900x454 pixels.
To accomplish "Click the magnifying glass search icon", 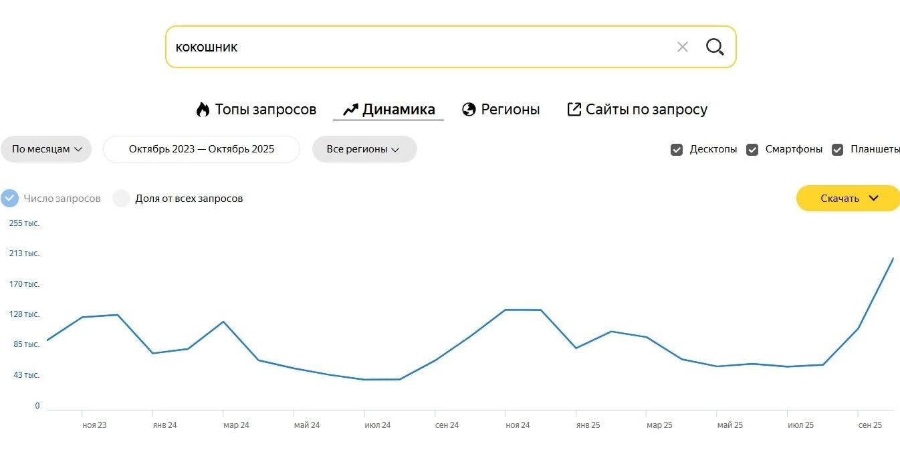I will 715,47.
